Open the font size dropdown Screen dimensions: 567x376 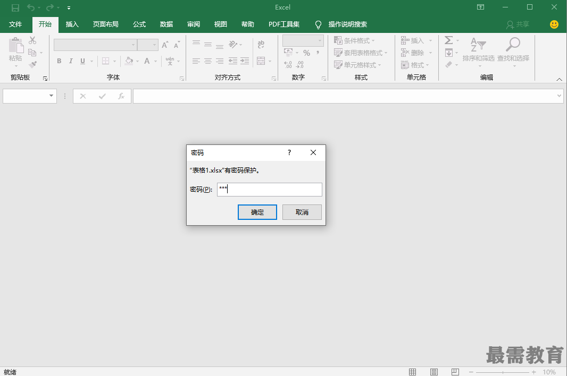click(154, 45)
